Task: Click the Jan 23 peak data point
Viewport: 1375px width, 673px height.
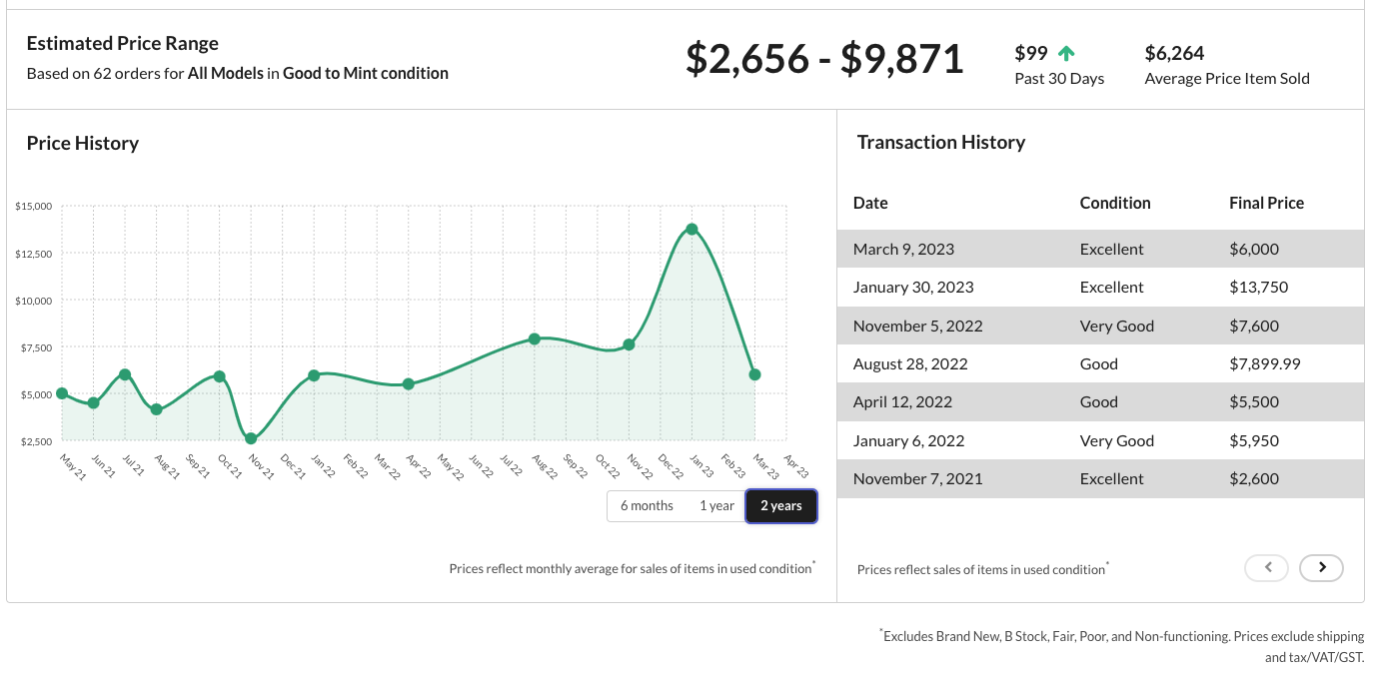Action: pos(691,230)
